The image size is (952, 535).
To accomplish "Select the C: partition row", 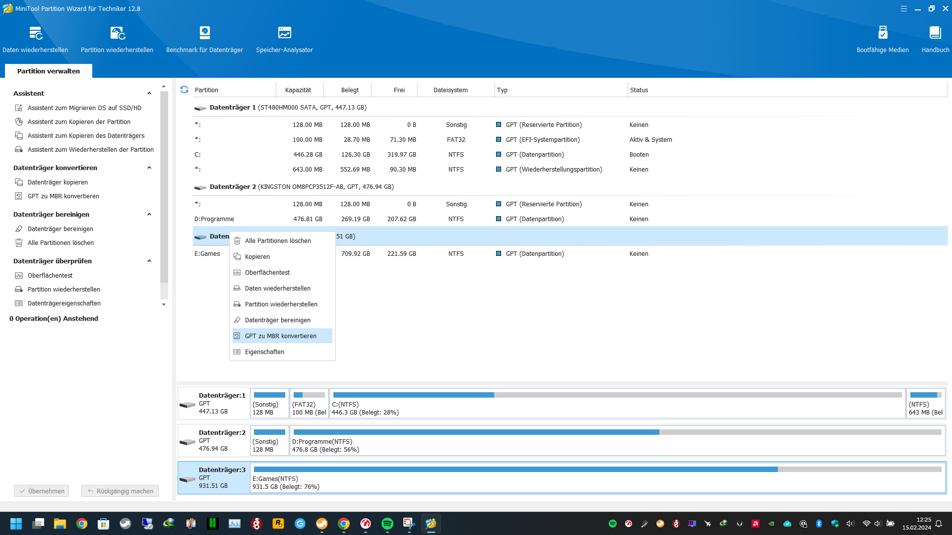I will click(x=570, y=155).
